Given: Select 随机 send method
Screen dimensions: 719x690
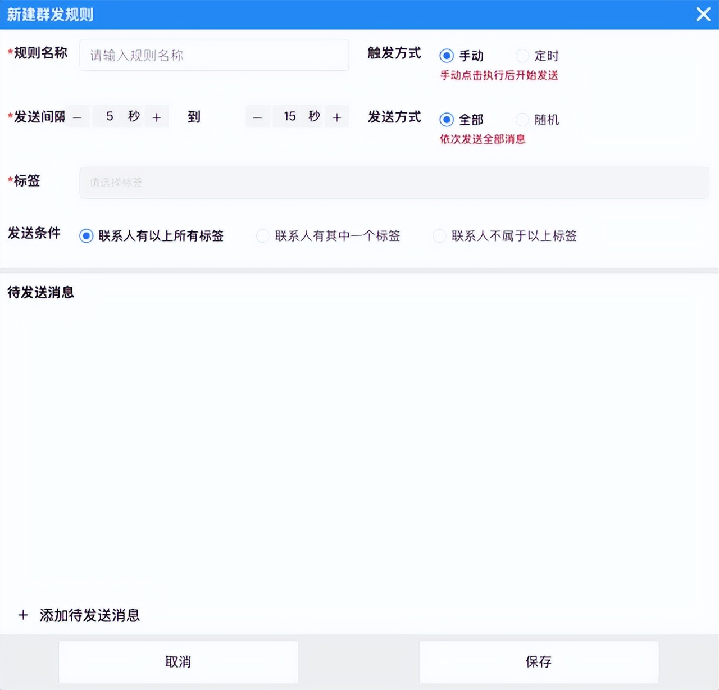Looking at the screenshot, I should click(x=522, y=119).
